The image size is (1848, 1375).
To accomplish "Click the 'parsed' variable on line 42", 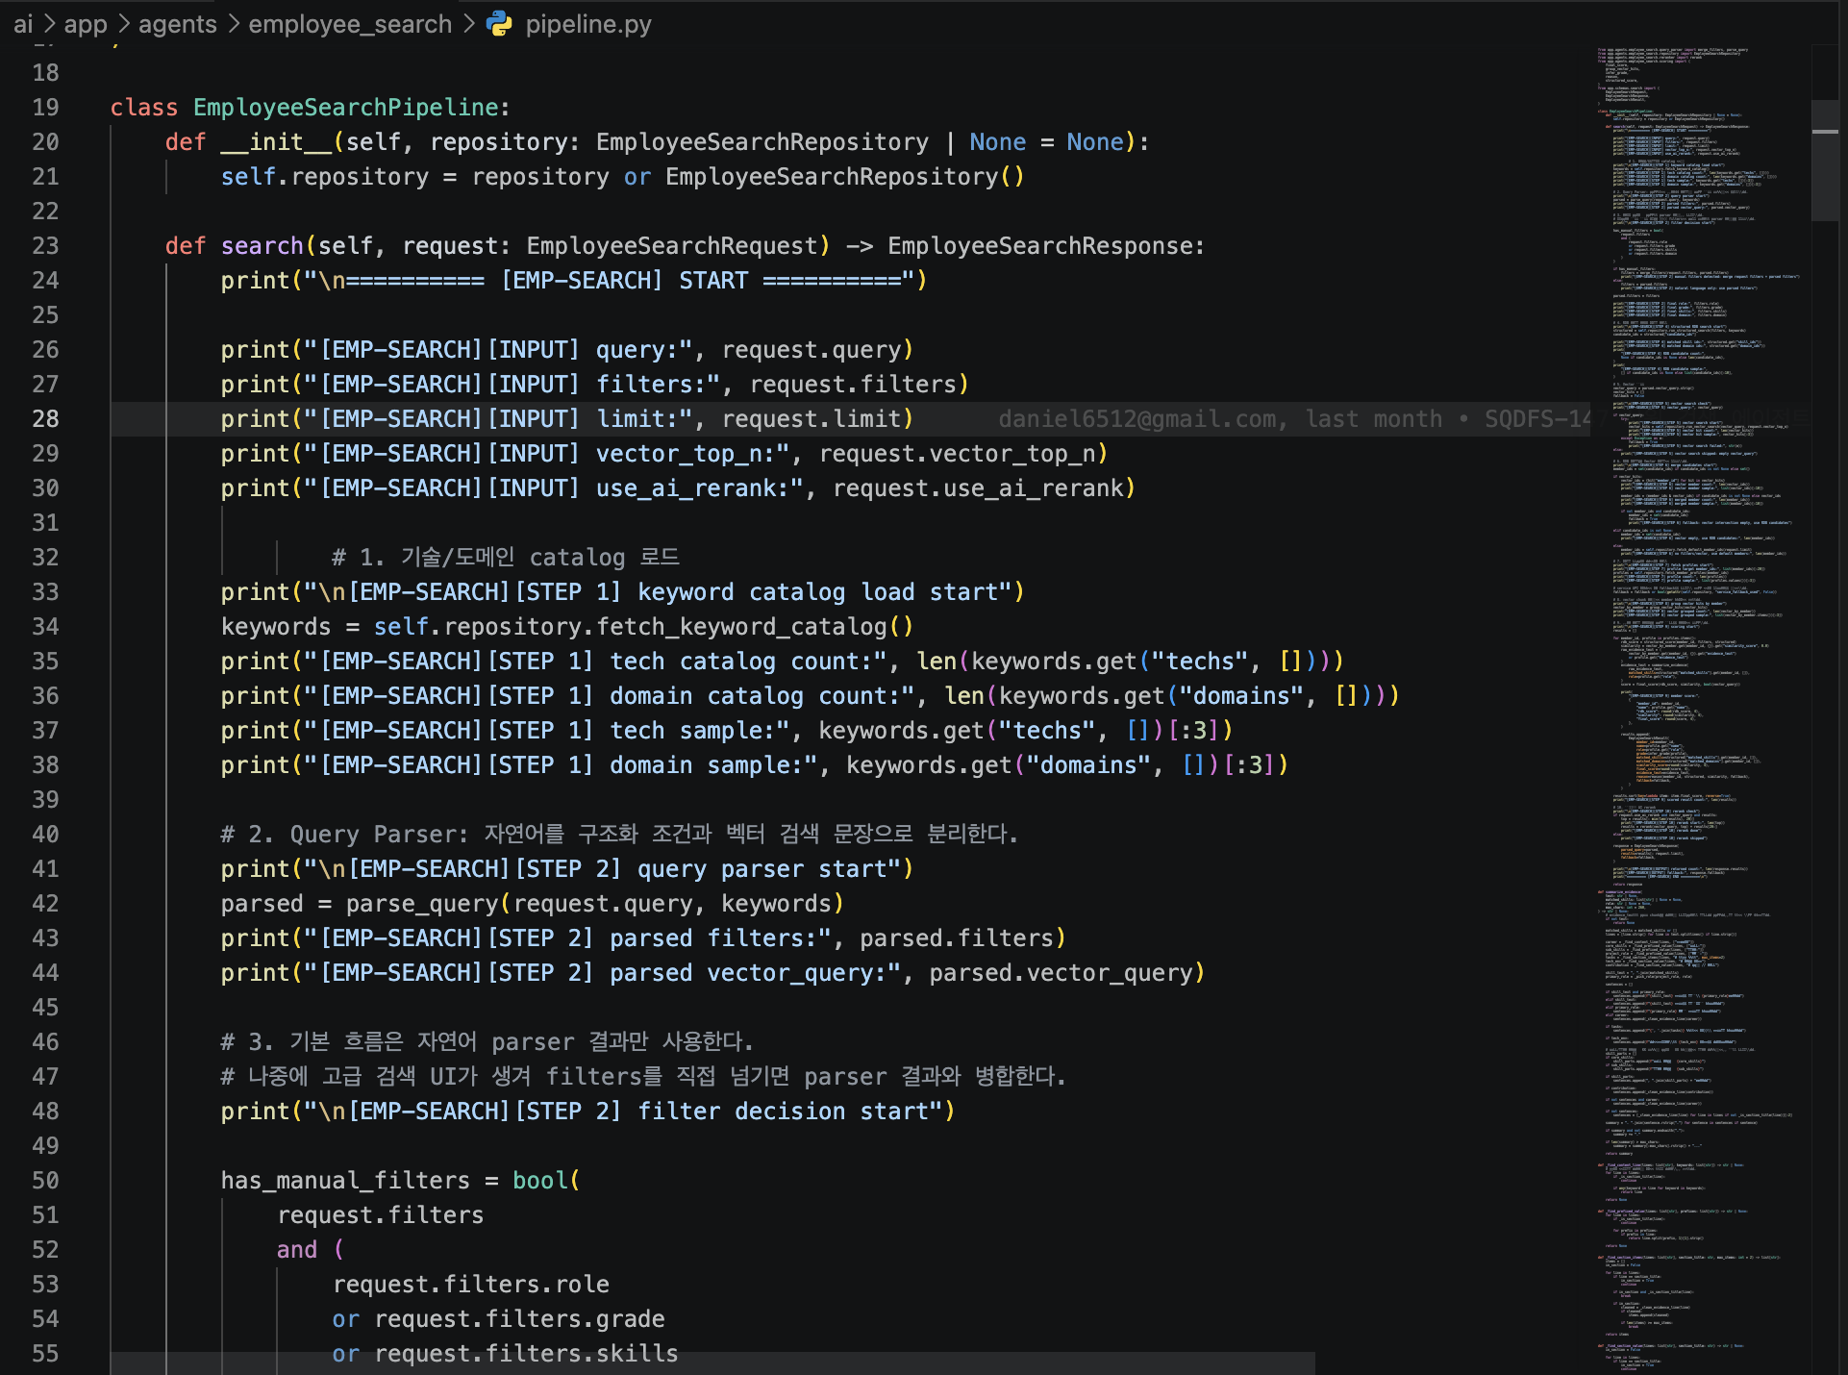I will click(x=262, y=904).
